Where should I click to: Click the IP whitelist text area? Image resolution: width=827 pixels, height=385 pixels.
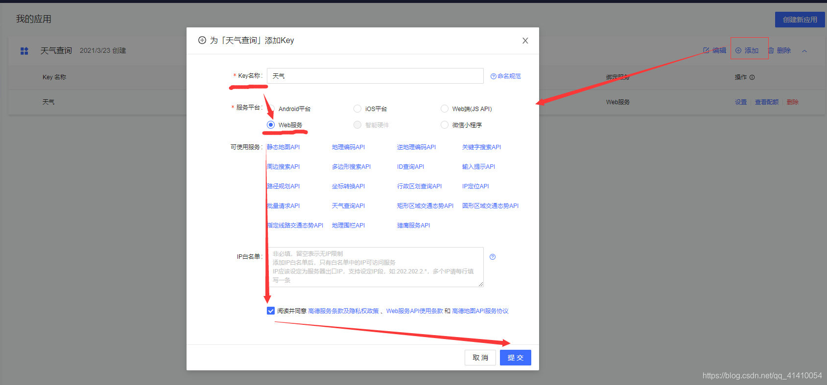(375, 267)
